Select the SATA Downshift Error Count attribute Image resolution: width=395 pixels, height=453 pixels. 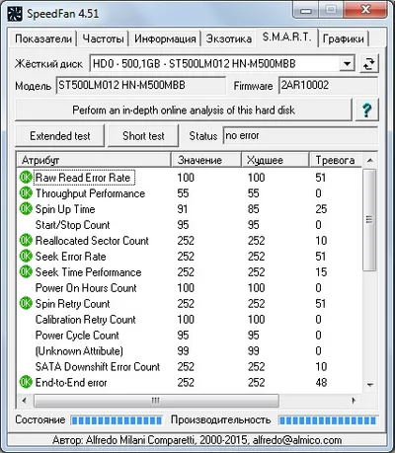coord(98,367)
